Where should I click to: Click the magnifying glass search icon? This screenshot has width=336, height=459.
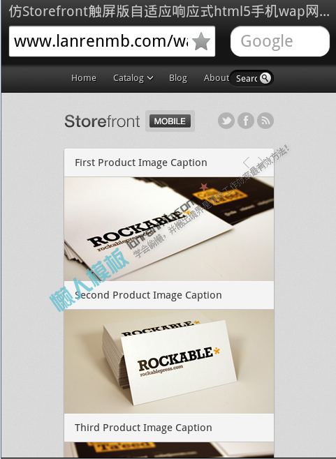click(265, 78)
